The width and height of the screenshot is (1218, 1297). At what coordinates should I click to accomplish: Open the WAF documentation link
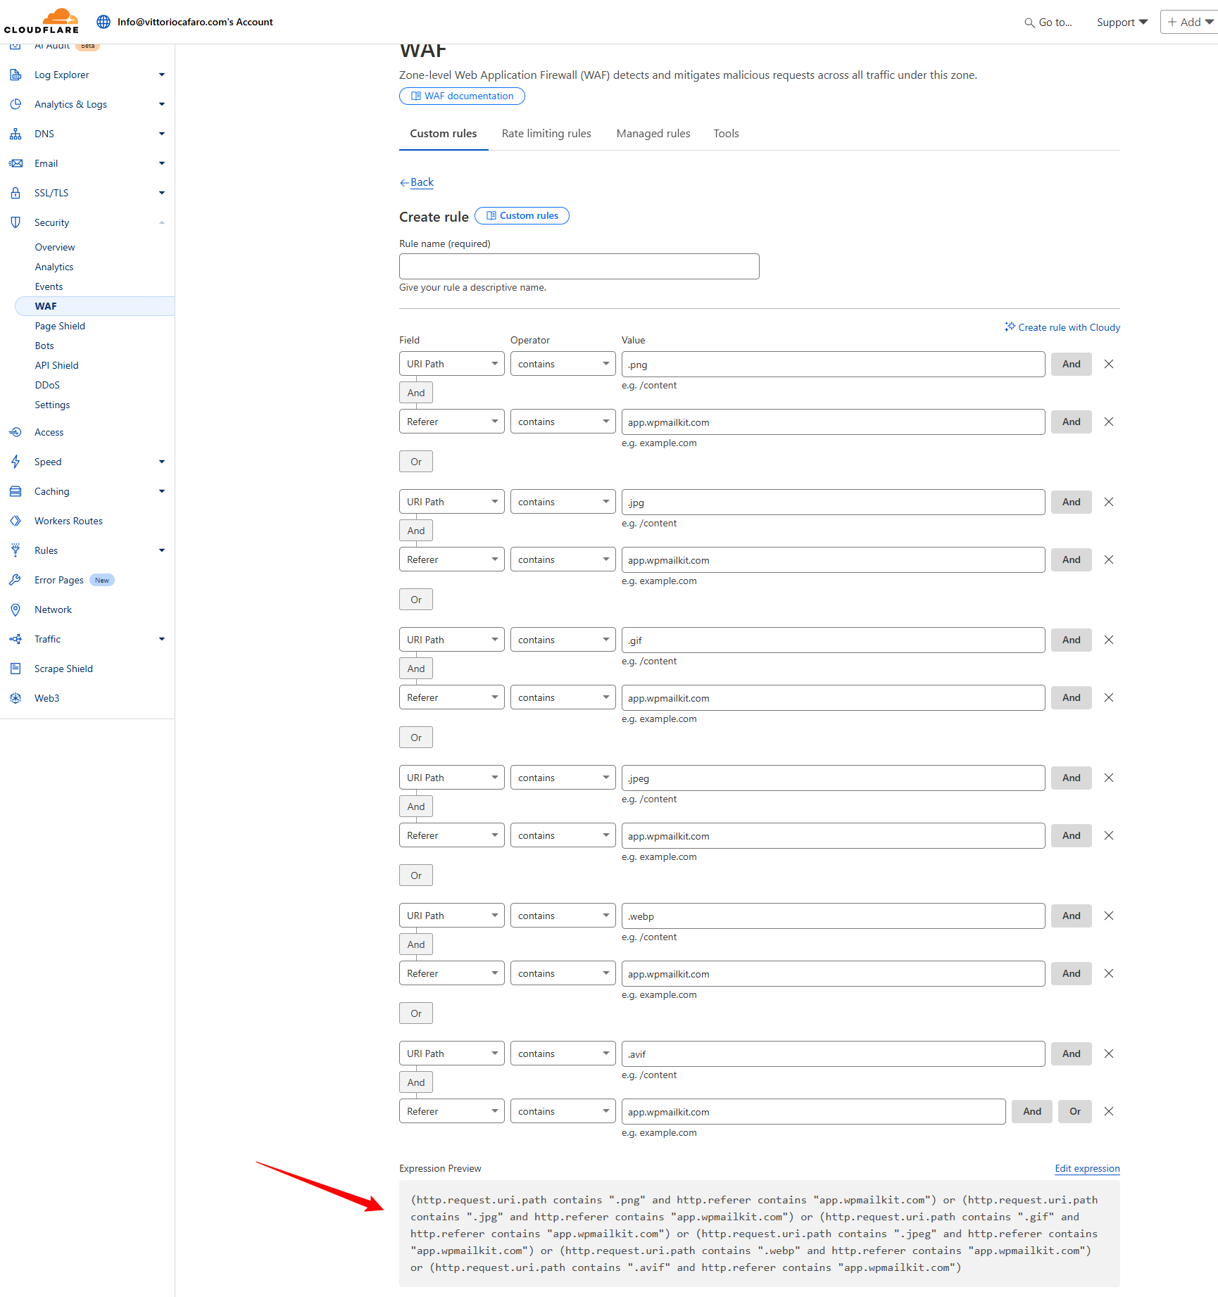tap(462, 96)
